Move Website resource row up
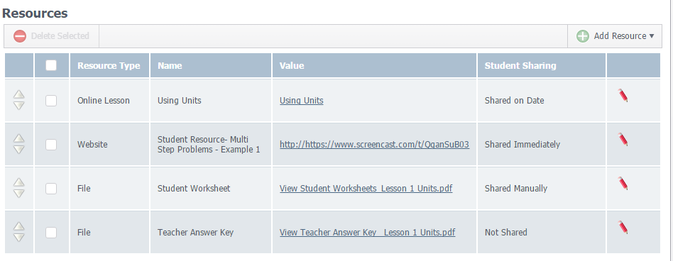This screenshot has height=261, width=673. (19, 138)
